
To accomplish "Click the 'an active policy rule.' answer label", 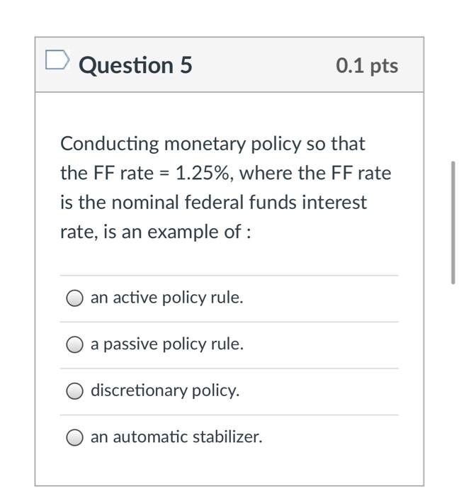I will 166,298.
